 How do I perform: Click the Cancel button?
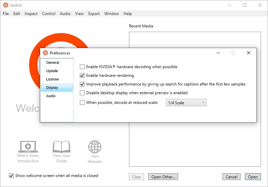pos(232,177)
